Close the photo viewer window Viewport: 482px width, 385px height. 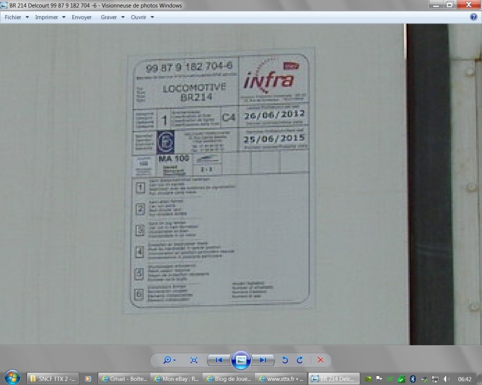469,5
